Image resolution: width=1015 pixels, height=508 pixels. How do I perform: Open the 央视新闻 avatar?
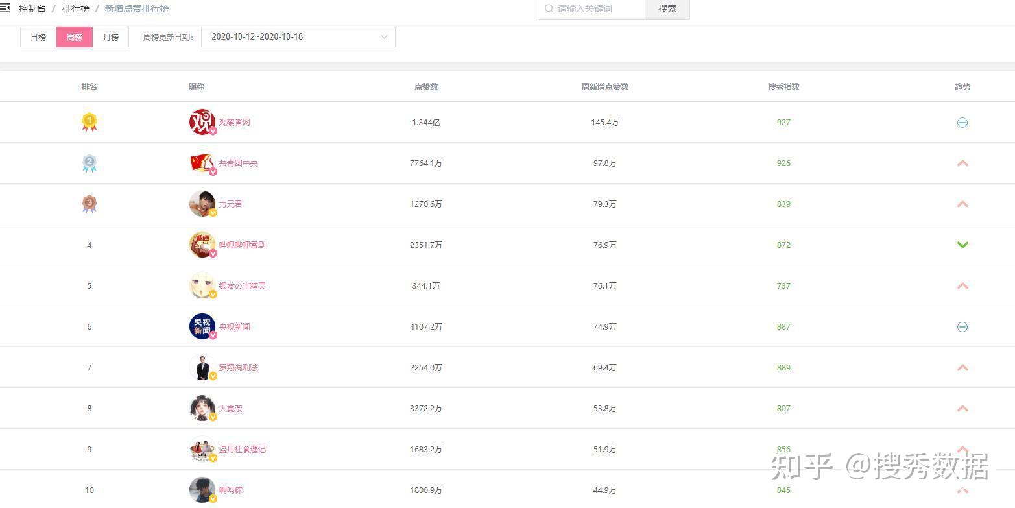tap(202, 326)
